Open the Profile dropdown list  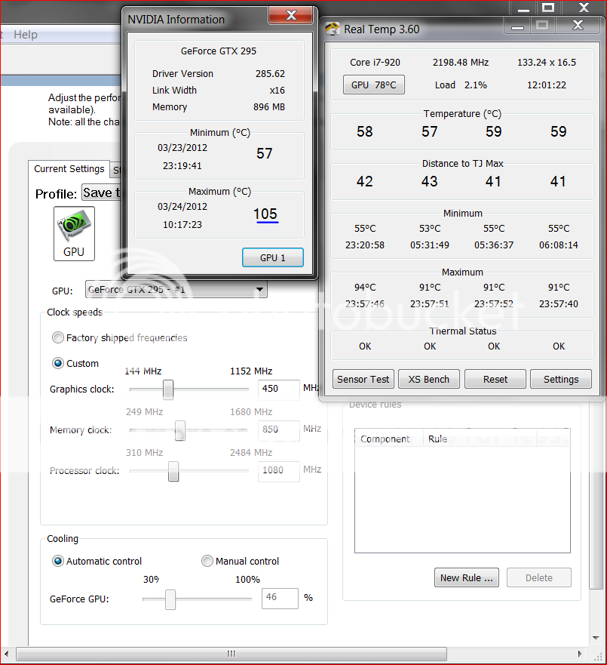[101, 193]
